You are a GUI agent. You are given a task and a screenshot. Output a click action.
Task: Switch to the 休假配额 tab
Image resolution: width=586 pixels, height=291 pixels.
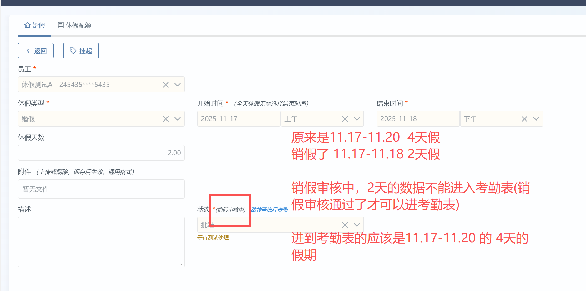(x=75, y=25)
